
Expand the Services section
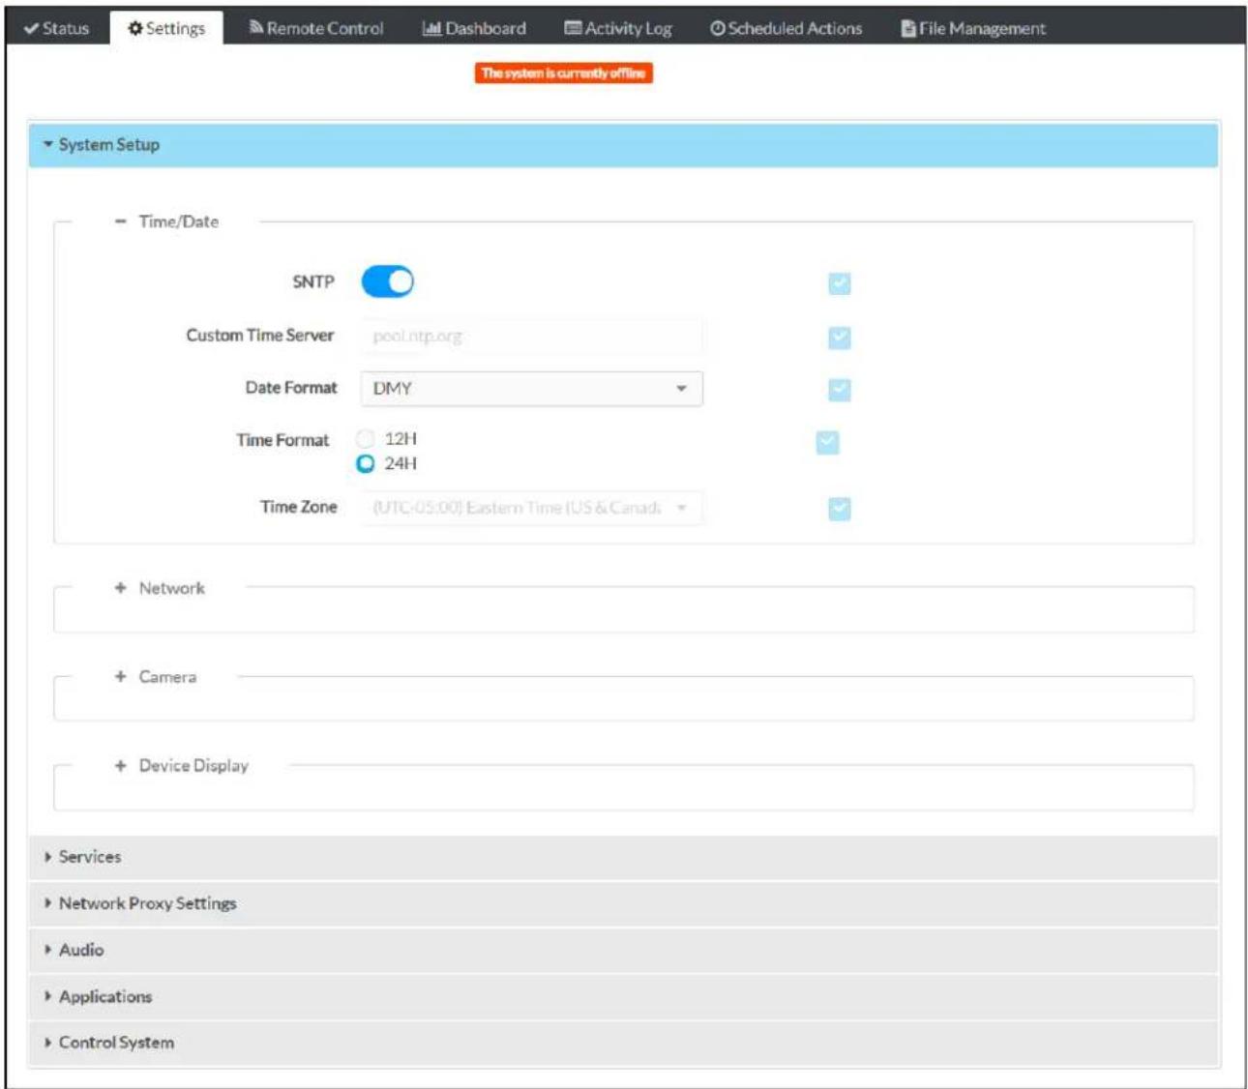(x=623, y=857)
